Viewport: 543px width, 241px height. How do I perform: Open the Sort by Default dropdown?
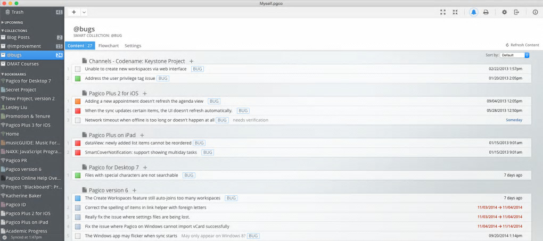[x=515, y=55]
